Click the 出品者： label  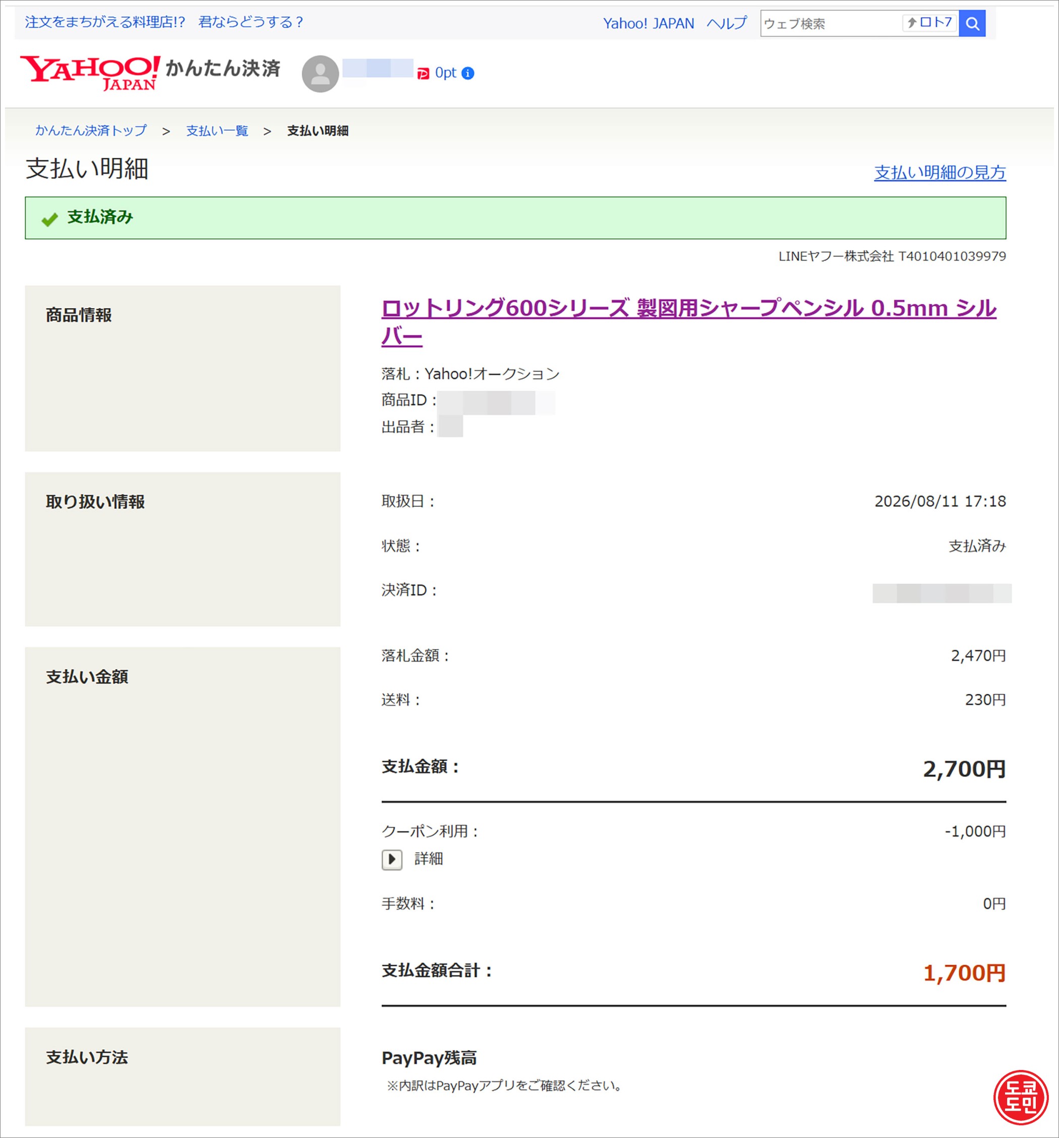point(408,427)
